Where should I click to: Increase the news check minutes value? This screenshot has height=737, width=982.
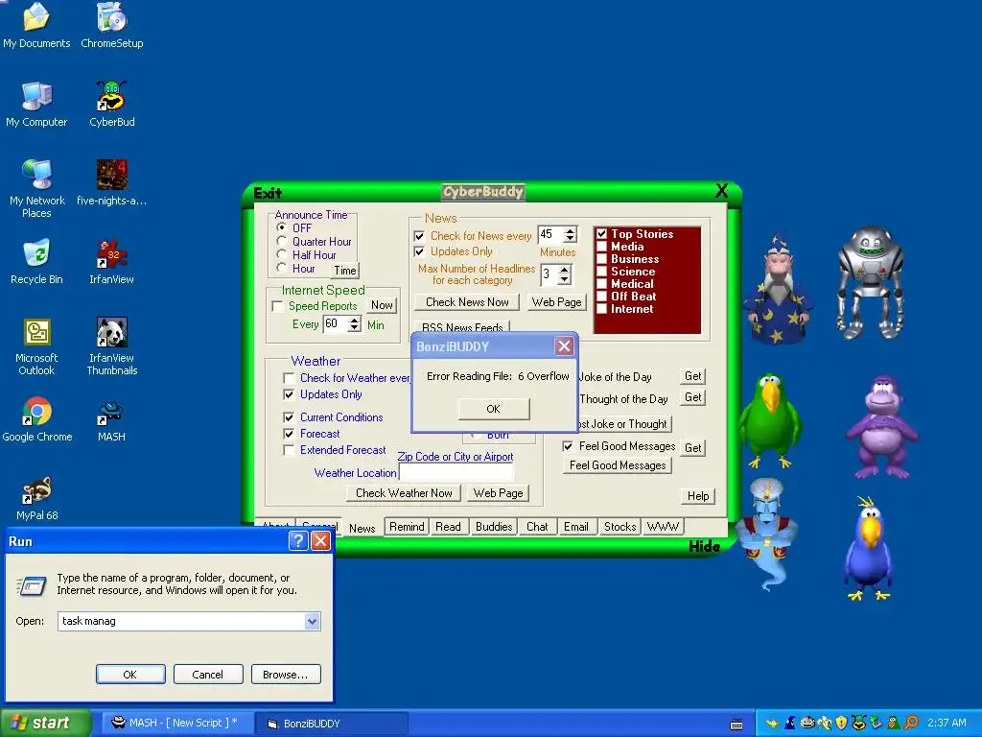pos(570,230)
